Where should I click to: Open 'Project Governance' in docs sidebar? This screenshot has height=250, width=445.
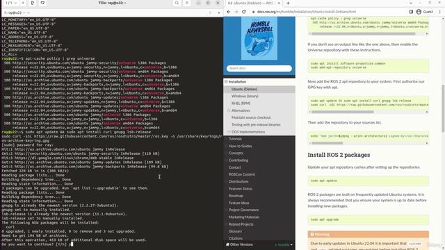243,210
